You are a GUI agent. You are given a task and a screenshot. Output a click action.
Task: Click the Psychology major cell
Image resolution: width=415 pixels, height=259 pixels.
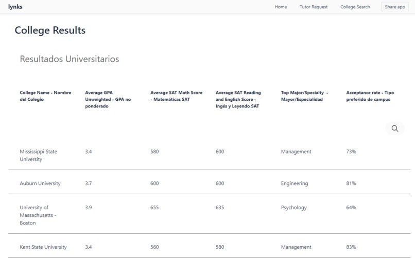(x=293, y=208)
